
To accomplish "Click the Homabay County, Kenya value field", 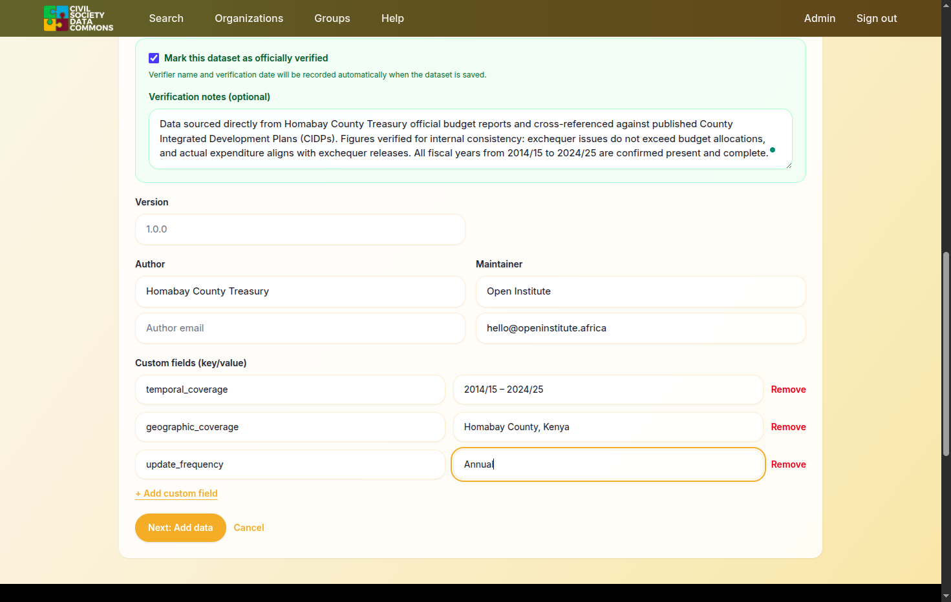I will 608,427.
